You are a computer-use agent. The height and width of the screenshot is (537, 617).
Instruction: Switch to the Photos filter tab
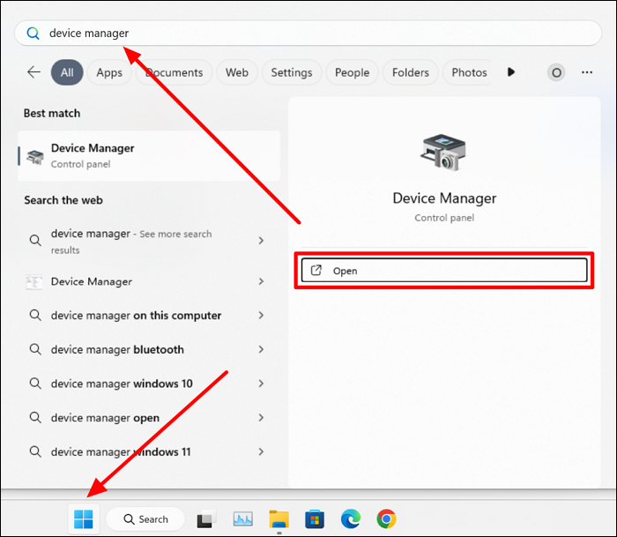pyautogui.click(x=469, y=72)
